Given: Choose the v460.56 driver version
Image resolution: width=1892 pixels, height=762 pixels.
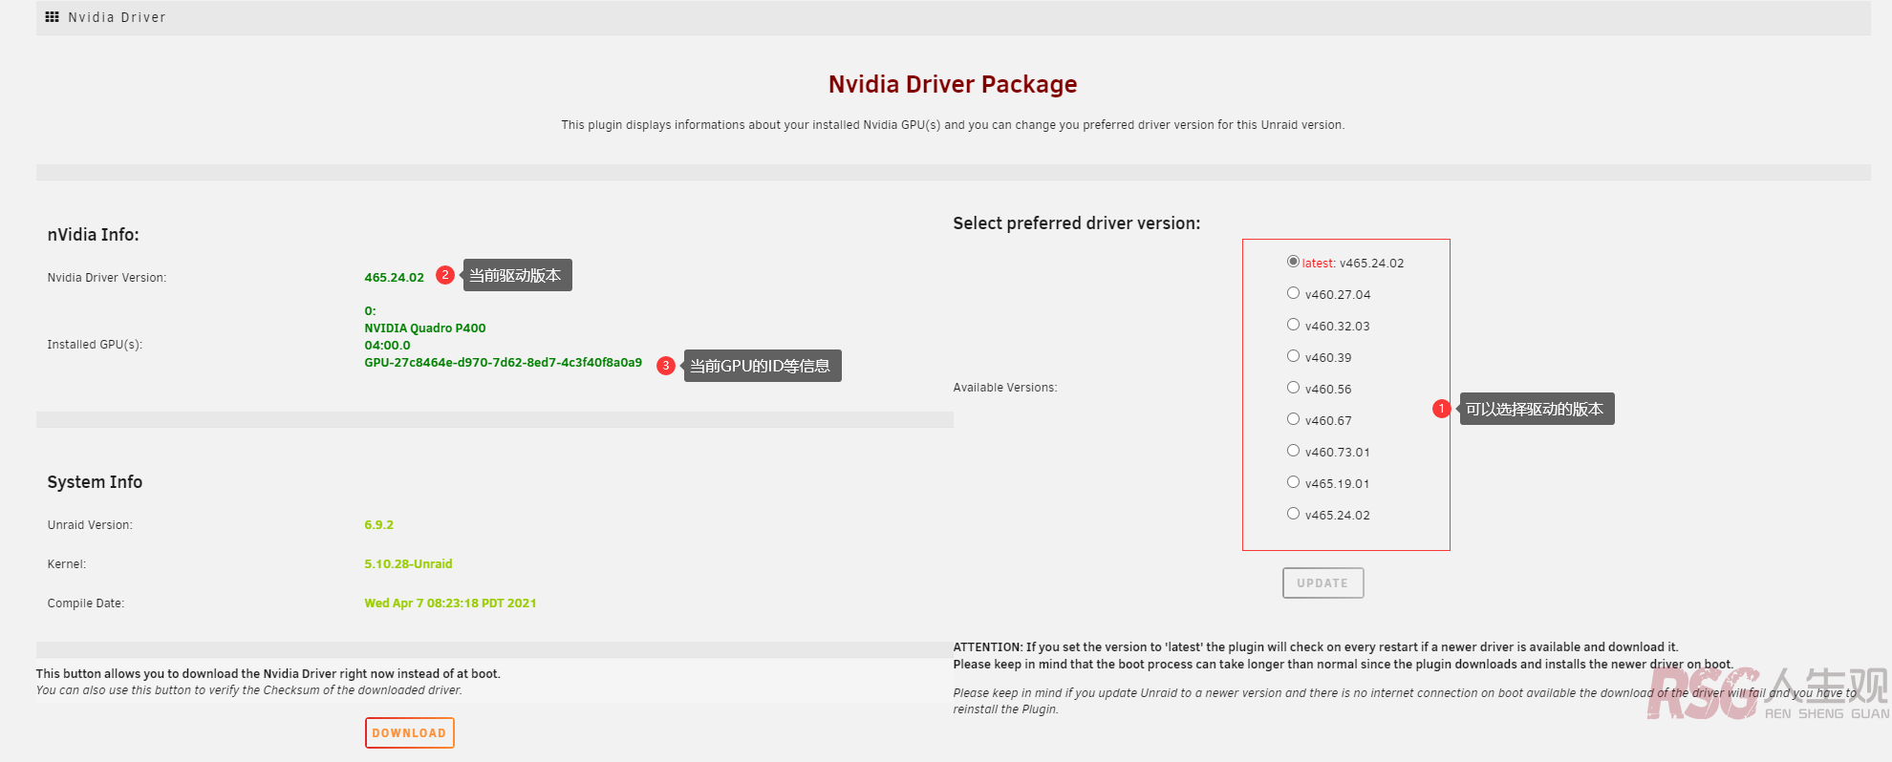Looking at the screenshot, I should [1293, 388].
